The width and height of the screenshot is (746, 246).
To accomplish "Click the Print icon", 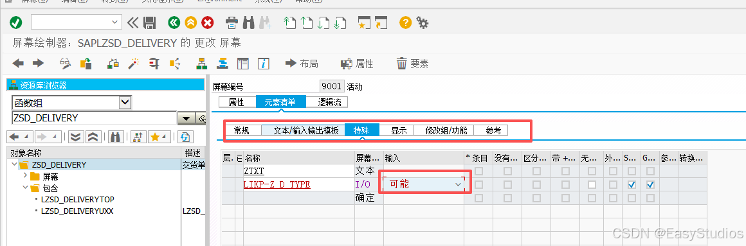I will (x=232, y=22).
